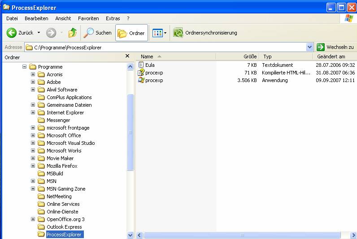Click the file list horizontal scrollbar thumb
357x239 pixels.
point(242,235)
